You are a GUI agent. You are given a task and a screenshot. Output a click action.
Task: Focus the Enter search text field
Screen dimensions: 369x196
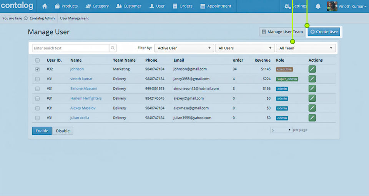(71, 48)
